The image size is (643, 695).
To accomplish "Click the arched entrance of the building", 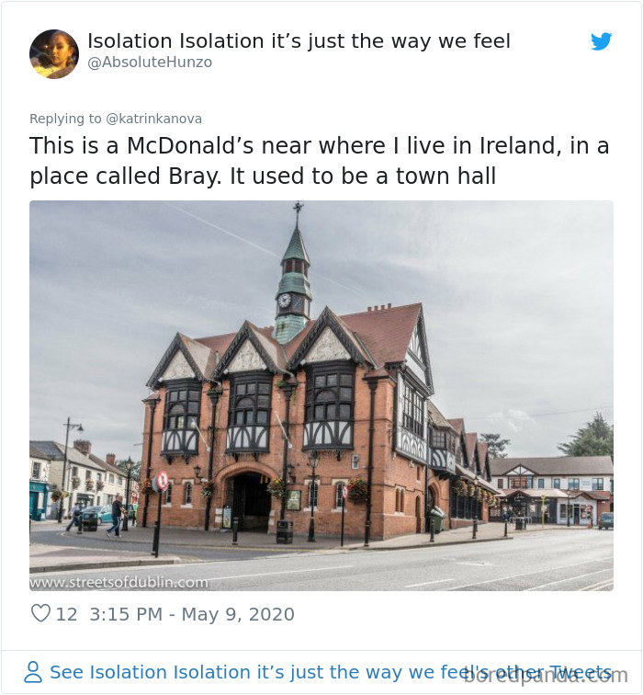I will click(250, 501).
